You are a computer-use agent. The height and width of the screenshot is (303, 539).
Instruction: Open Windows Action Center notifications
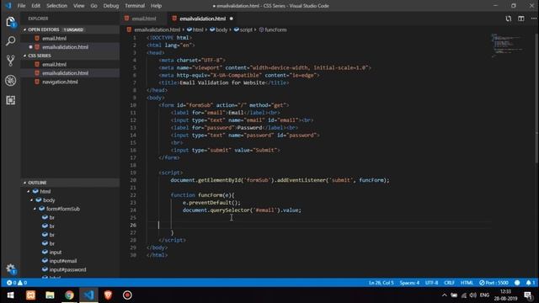point(528,295)
